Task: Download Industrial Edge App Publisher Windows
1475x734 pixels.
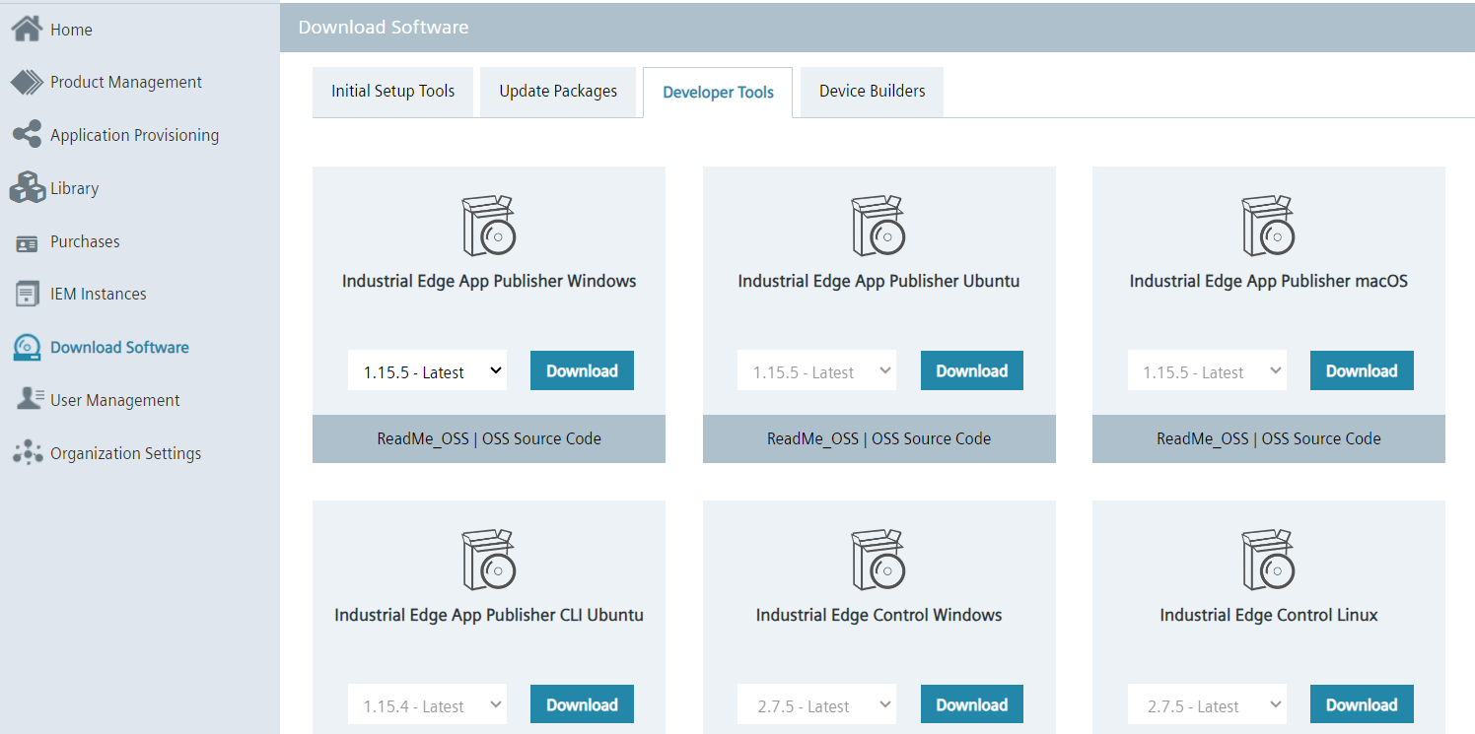Action: click(582, 369)
